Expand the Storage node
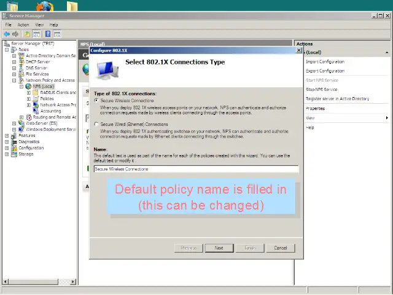This screenshot has width=393, height=295. 7,154
